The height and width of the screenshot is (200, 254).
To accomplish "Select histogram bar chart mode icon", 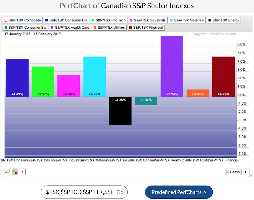I will pyautogui.click(x=15, y=172).
